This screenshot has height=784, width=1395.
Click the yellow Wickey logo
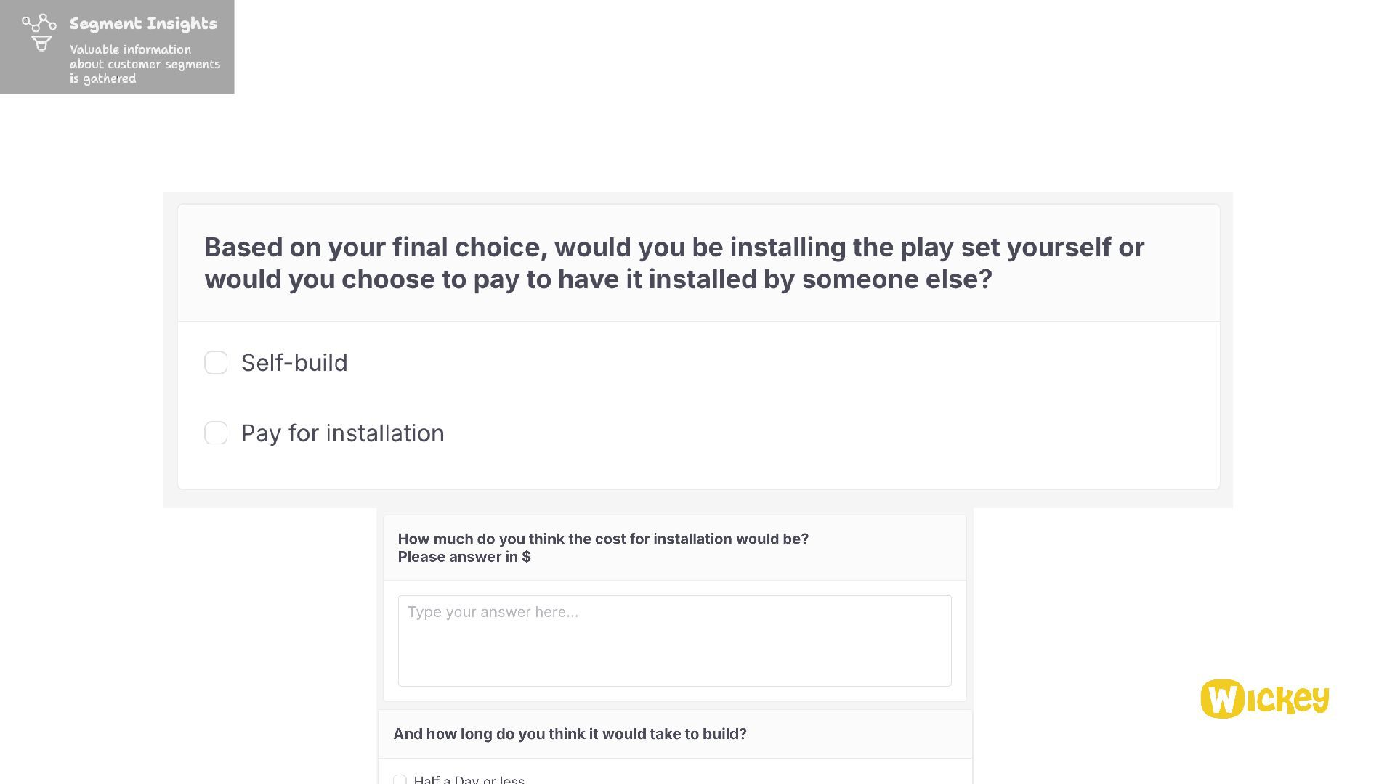tap(1265, 699)
